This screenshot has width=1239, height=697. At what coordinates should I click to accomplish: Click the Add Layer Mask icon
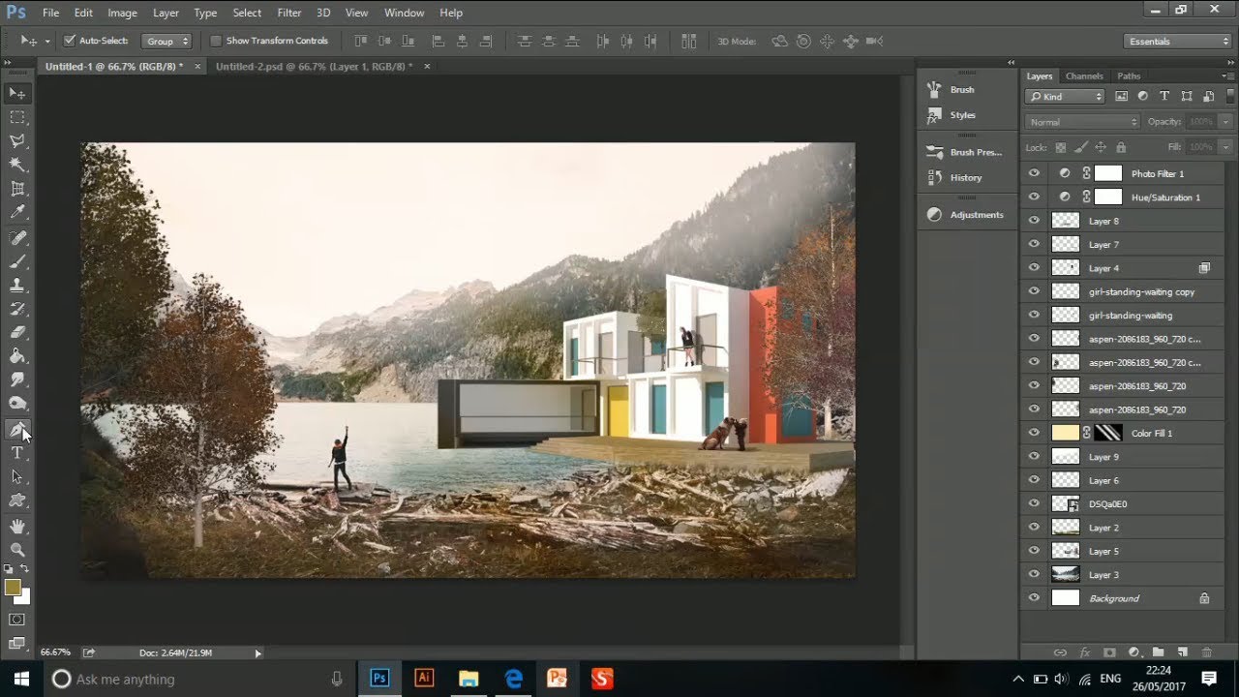[x=1109, y=652]
